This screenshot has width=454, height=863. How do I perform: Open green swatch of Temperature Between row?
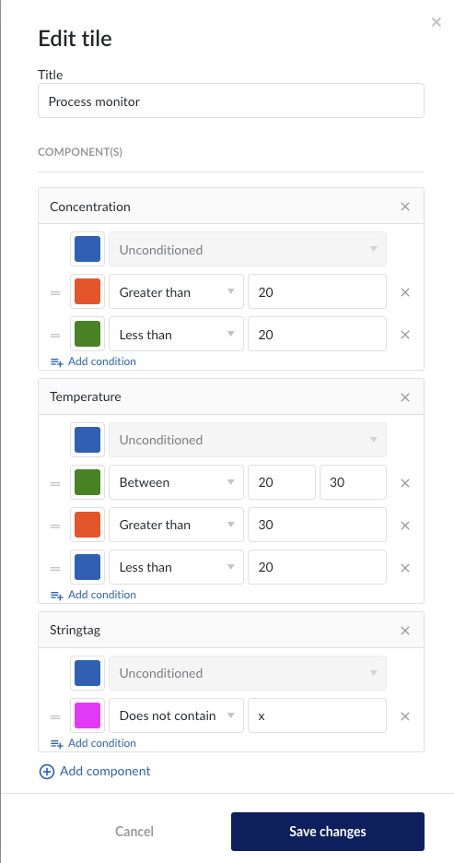pyautogui.click(x=87, y=482)
